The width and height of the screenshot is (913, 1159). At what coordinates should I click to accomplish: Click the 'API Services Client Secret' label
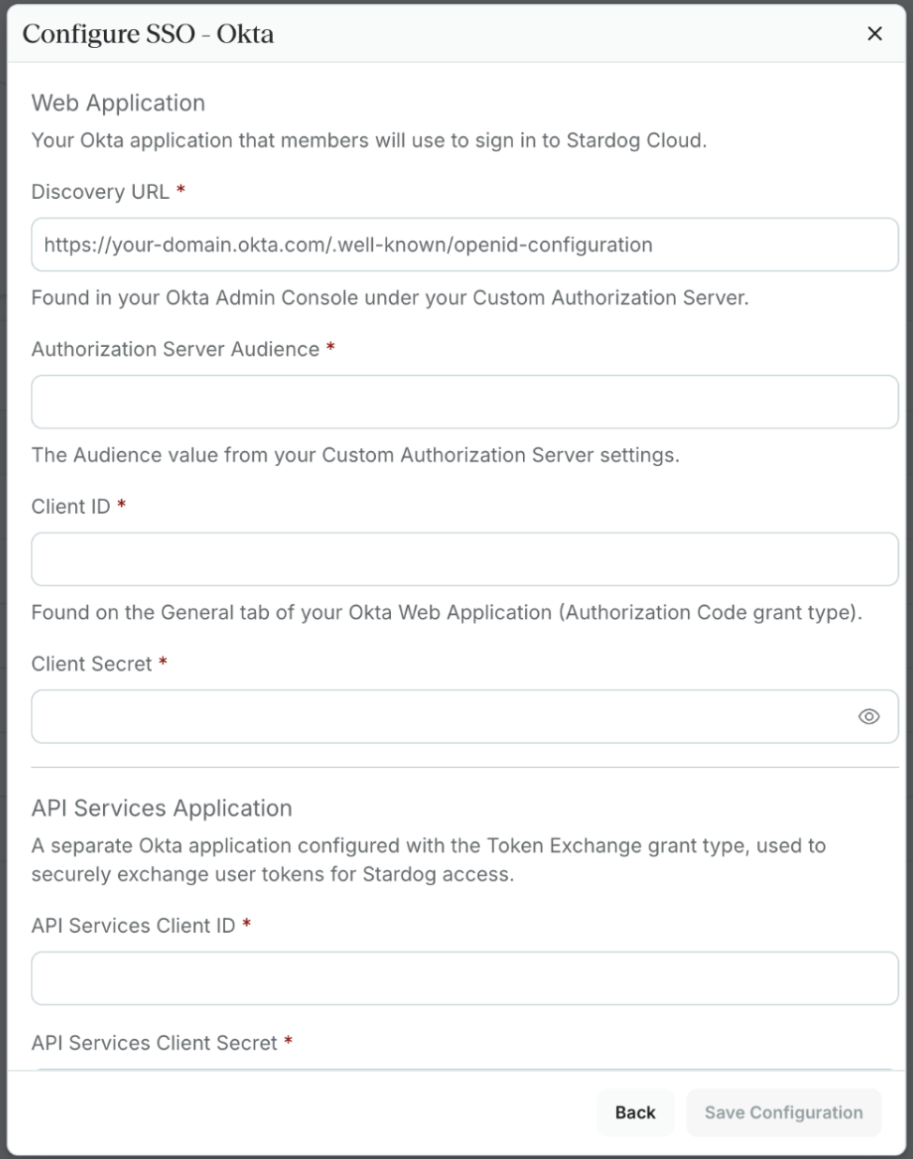[155, 1043]
